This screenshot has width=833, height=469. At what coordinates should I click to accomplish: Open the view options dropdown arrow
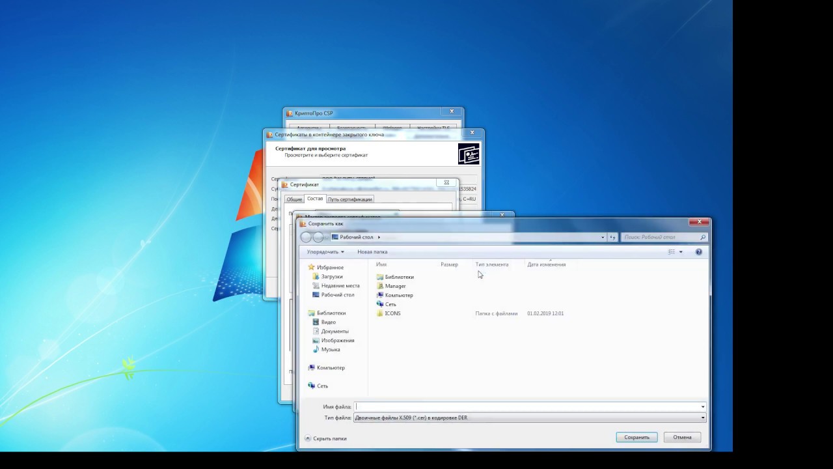tap(681, 251)
